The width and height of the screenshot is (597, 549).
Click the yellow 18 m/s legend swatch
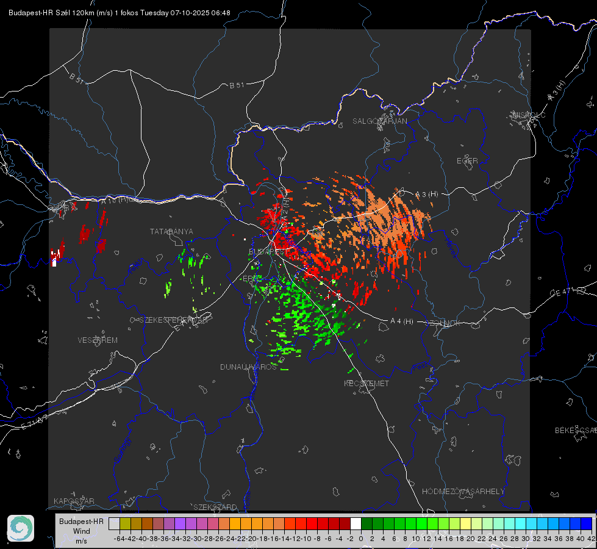click(x=466, y=524)
